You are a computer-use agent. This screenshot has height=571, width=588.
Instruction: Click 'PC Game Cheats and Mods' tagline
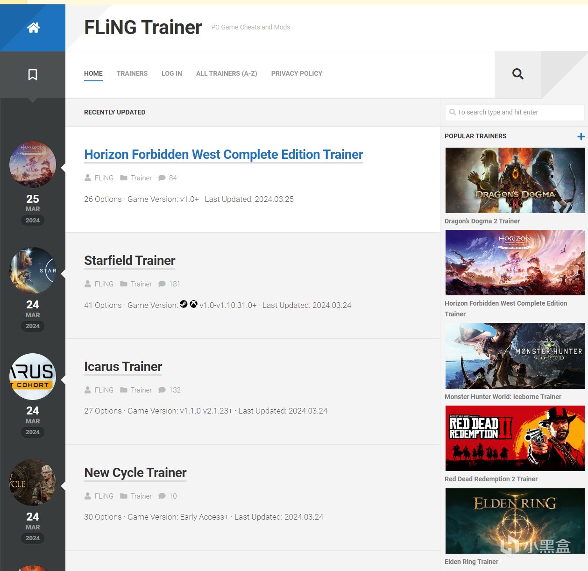point(251,27)
